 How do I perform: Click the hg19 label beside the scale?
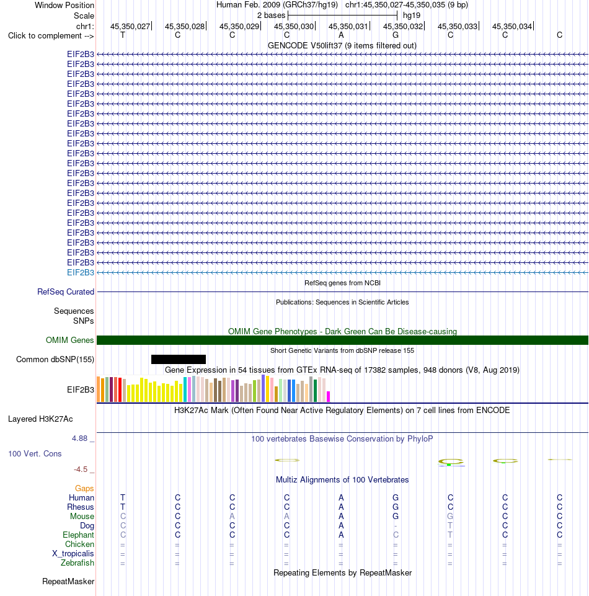coord(412,16)
